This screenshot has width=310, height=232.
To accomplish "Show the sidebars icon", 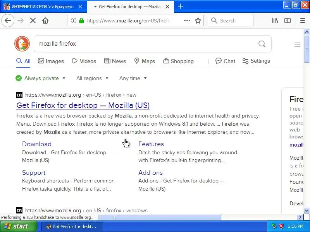I will [287, 20].
